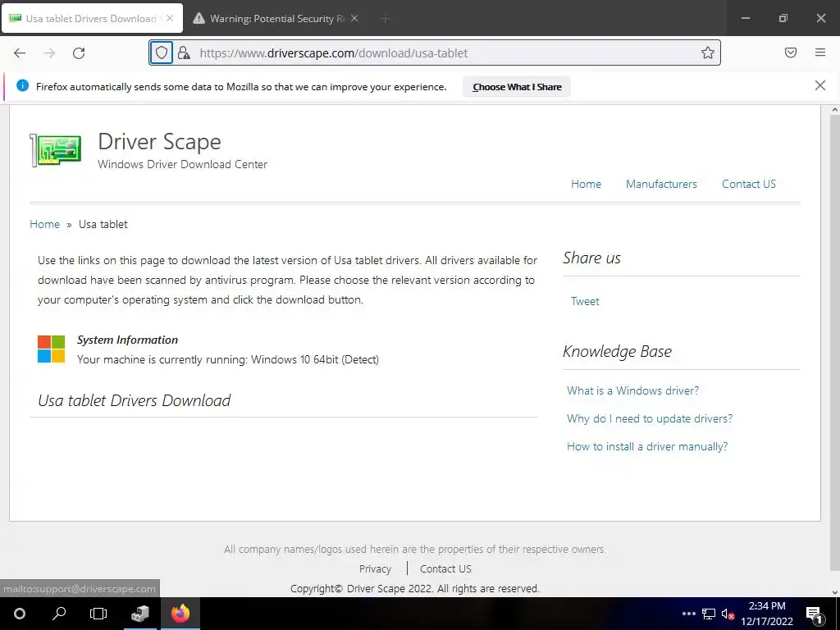This screenshot has width=840, height=630.
Task: Click the page scrollbar down arrow
Action: click(834, 592)
